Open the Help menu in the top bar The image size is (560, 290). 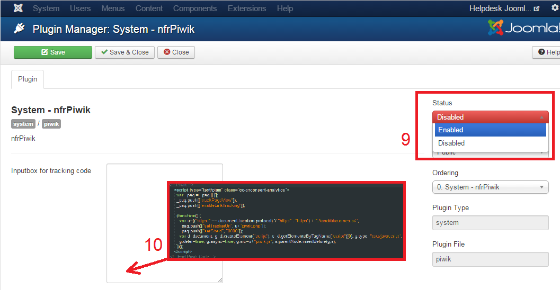click(285, 8)
